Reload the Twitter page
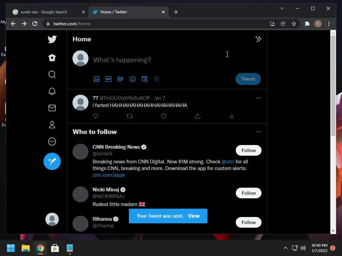Screen dimensions: 342x256 click(35, 24)
